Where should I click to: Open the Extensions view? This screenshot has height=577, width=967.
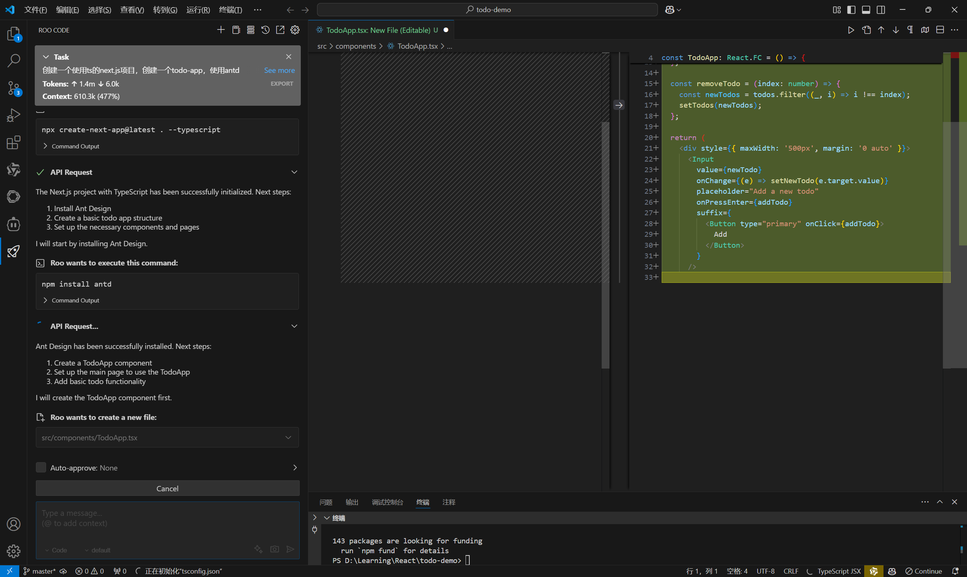click(13, 142)
